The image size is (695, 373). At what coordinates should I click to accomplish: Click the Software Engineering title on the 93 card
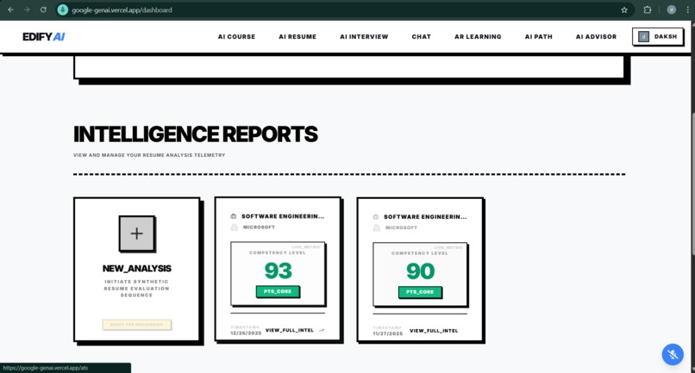[283, 216]
